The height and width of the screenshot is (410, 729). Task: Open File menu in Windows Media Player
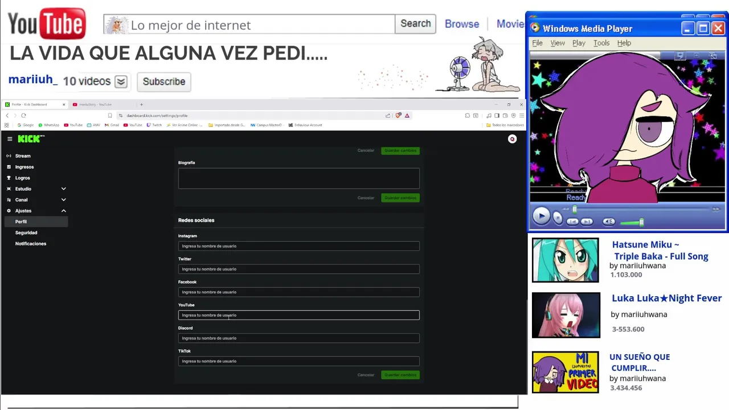point(537,43)
